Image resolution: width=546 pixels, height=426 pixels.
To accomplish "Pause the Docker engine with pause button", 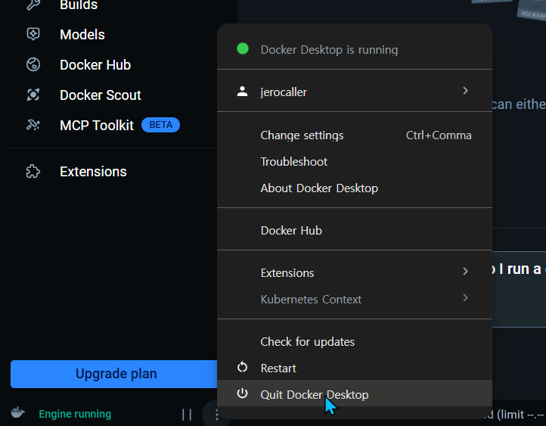I will pyautogui.click(x=187, y=415).
